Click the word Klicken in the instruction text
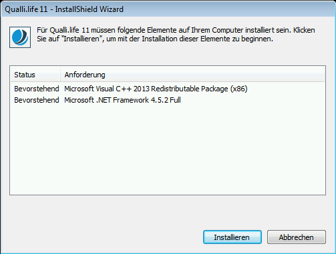 (x=304, y=30)
